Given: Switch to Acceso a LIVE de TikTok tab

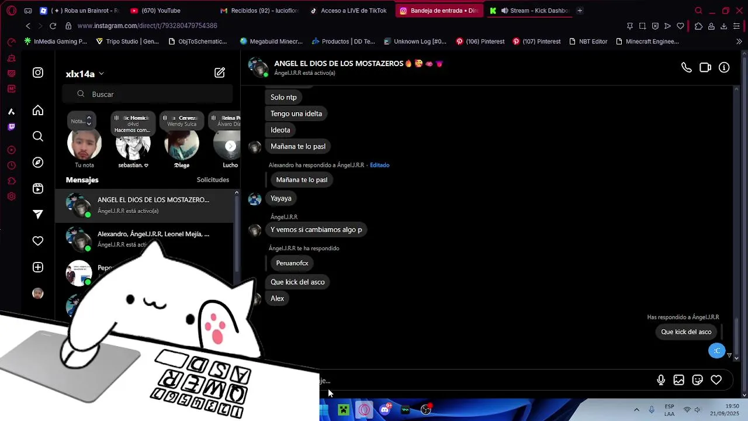Looking at the screenshot, I should point(348,11).
